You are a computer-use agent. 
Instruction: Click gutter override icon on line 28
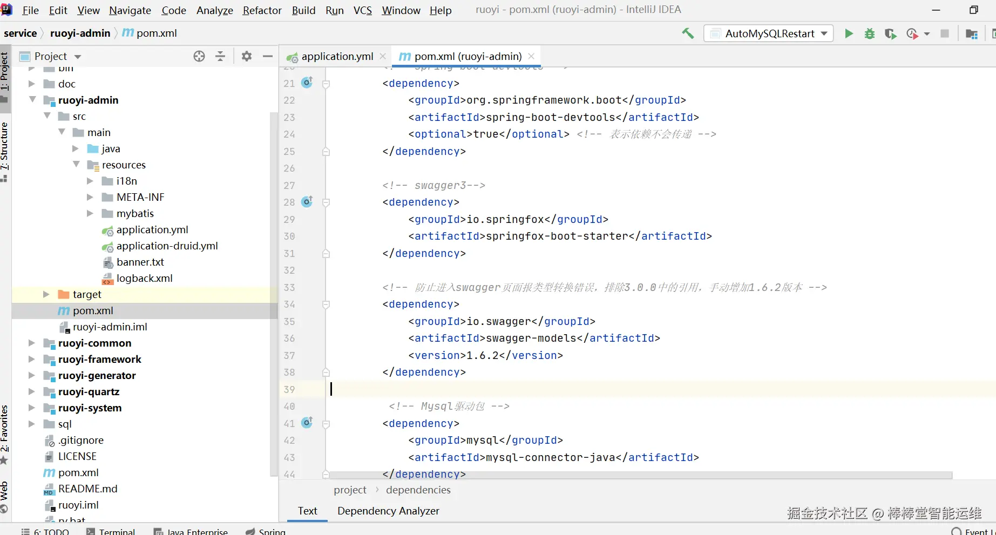tap(307, 201)
